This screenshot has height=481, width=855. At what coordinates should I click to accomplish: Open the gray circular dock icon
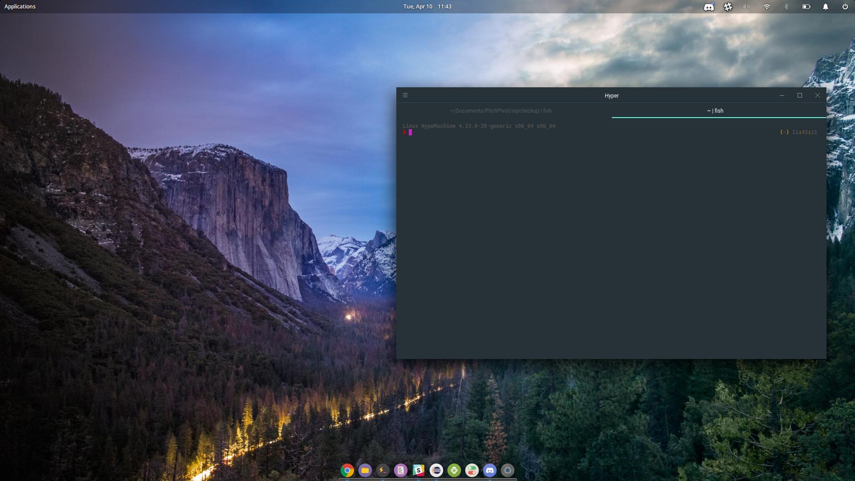[x=507, y=470]
